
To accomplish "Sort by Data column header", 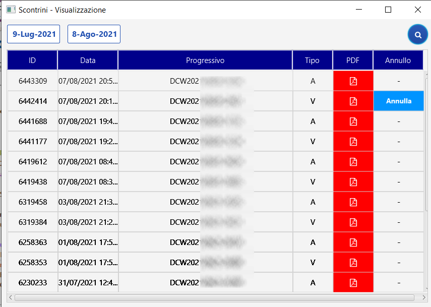I will point(88,60).
